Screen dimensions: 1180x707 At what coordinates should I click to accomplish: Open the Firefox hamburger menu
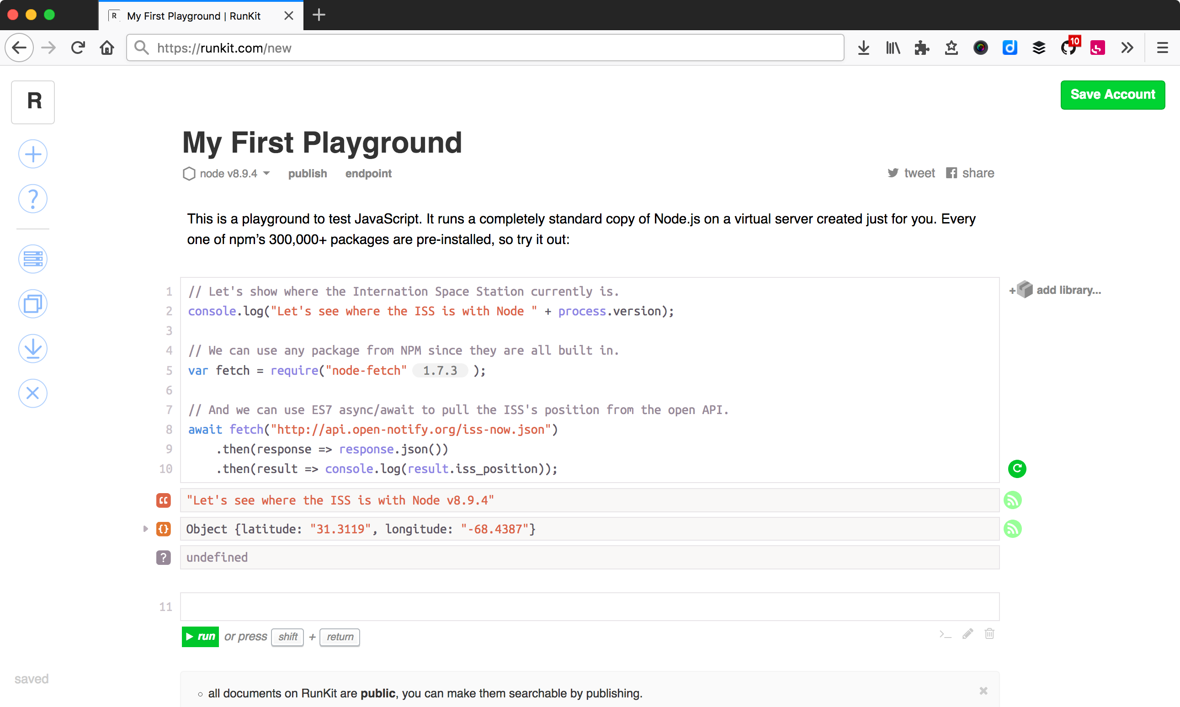(x=1162, y=48)
